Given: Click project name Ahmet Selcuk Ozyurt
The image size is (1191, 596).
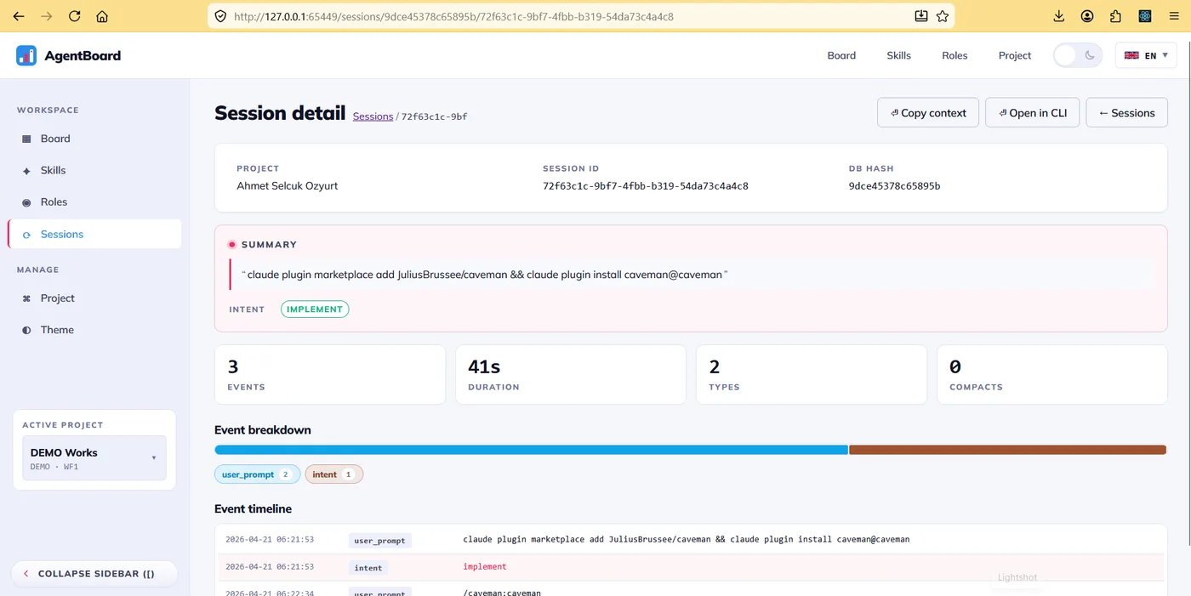Looking at the screenshot, I should point(287,186).
